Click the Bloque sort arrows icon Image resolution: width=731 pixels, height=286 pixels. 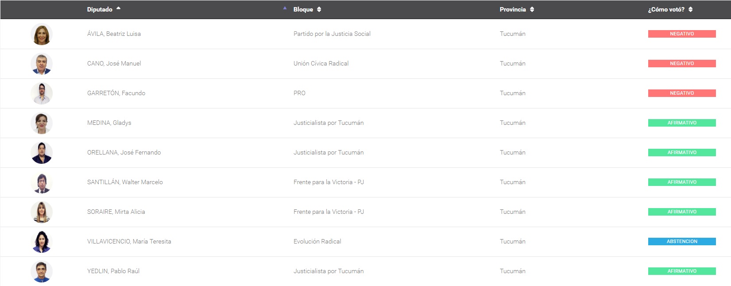319,9
